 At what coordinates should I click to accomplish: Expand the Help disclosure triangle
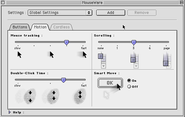(x=10, y=112)
